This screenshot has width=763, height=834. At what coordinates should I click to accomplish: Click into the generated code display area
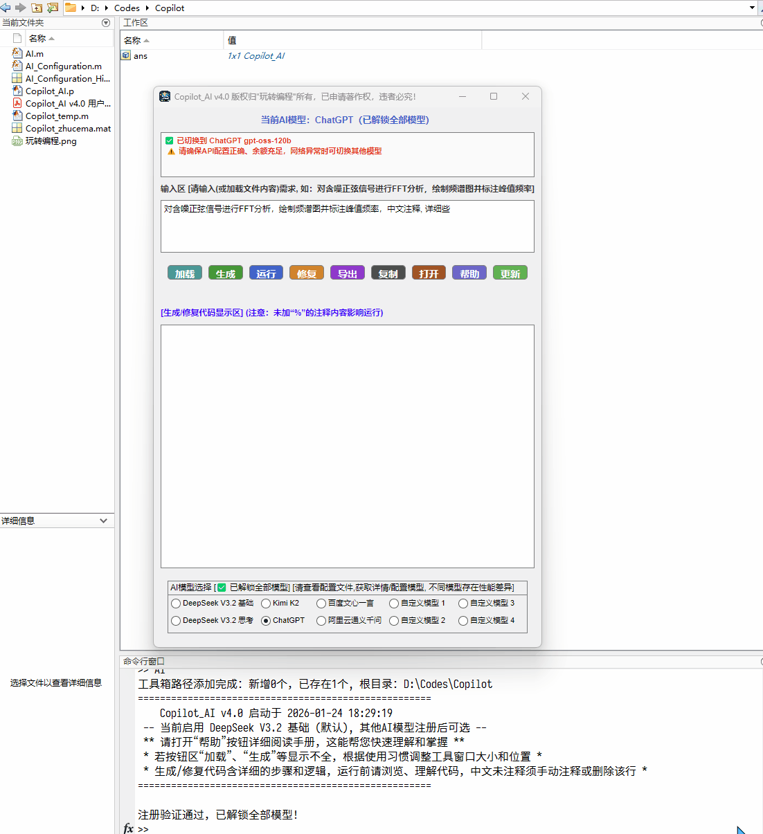click(x=348, y=446)
